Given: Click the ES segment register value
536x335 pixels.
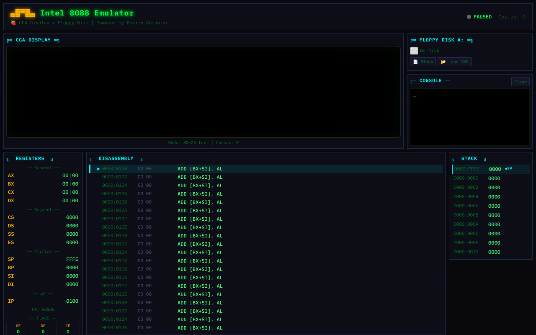Looking at the screenshot, I should (x=72, y=242).
